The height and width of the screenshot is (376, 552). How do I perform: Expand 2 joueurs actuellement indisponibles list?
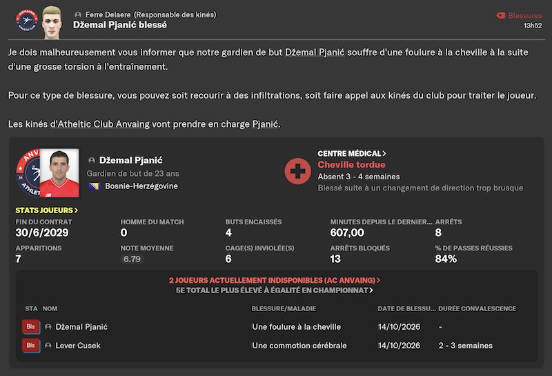pyautogui.click(x=275, y=280)
